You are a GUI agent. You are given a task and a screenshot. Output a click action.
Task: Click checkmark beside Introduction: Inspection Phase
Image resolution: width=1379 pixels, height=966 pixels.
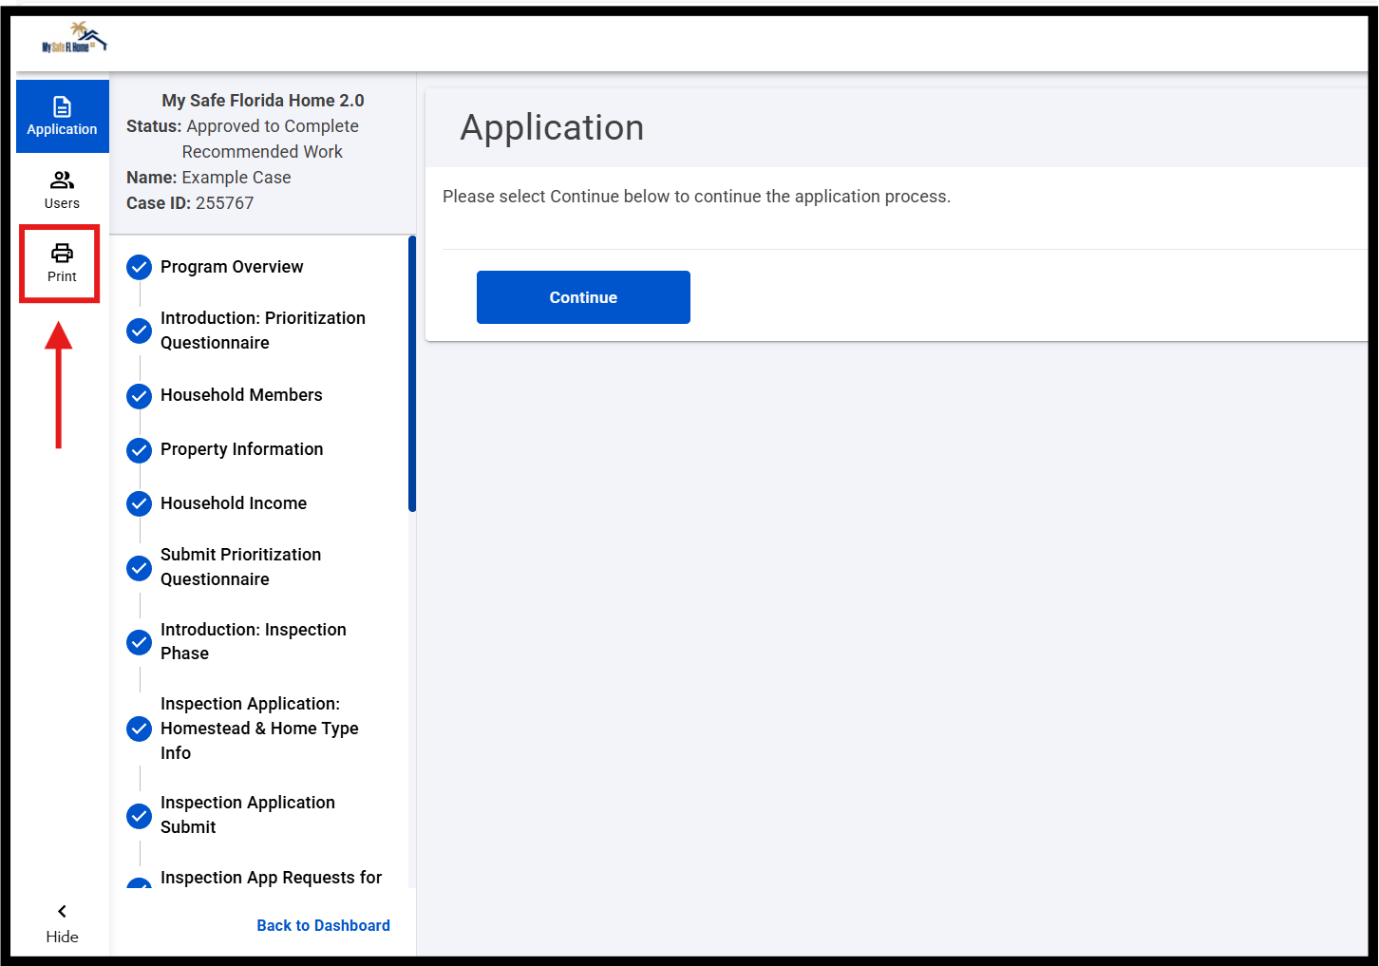click(x=140, y=642)
